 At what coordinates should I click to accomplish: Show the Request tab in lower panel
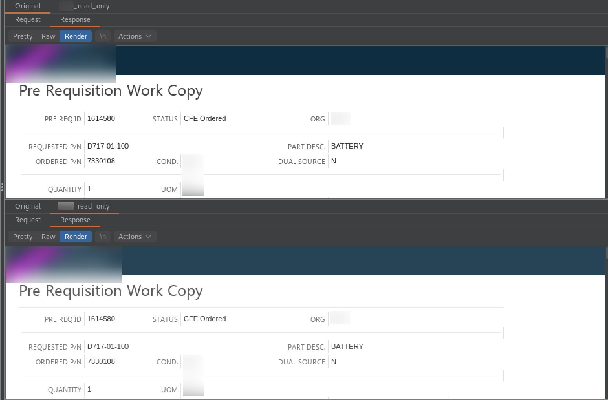tap(28, 220)
